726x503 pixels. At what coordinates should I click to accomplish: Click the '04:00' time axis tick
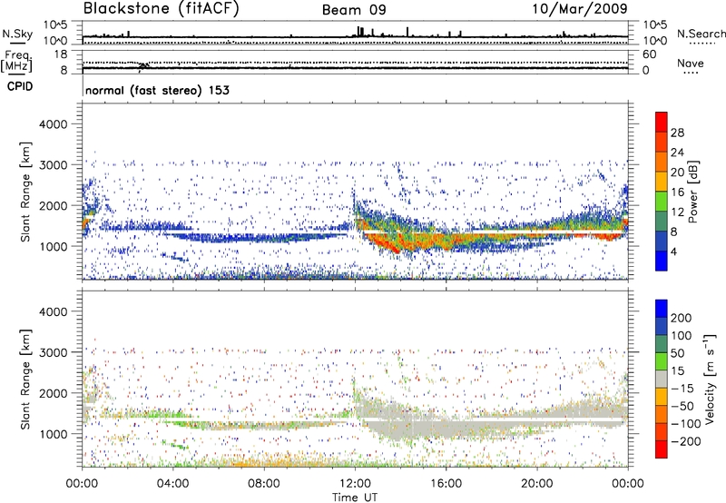pyautogui.click(x=172, y=484)
